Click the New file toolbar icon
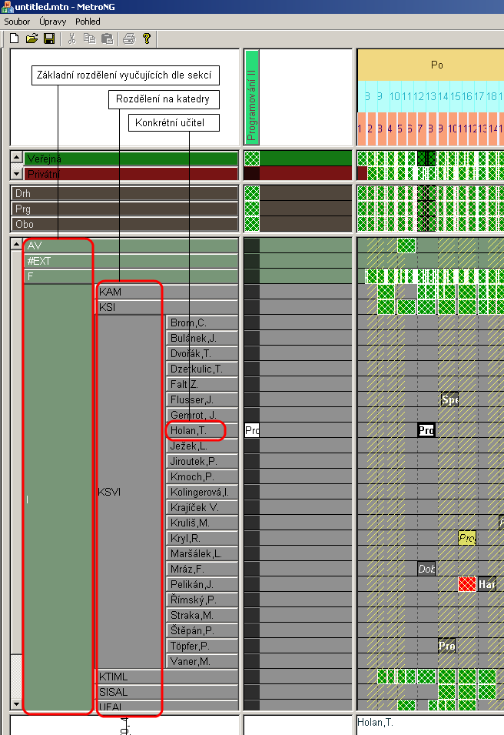Screen dimensions: 504x735 click(x=14, y=38)
